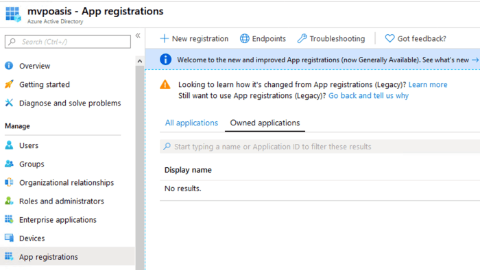Click the mvpoasis - App registrations title
The width and height of the screenshot is (480, 270).
95,12
